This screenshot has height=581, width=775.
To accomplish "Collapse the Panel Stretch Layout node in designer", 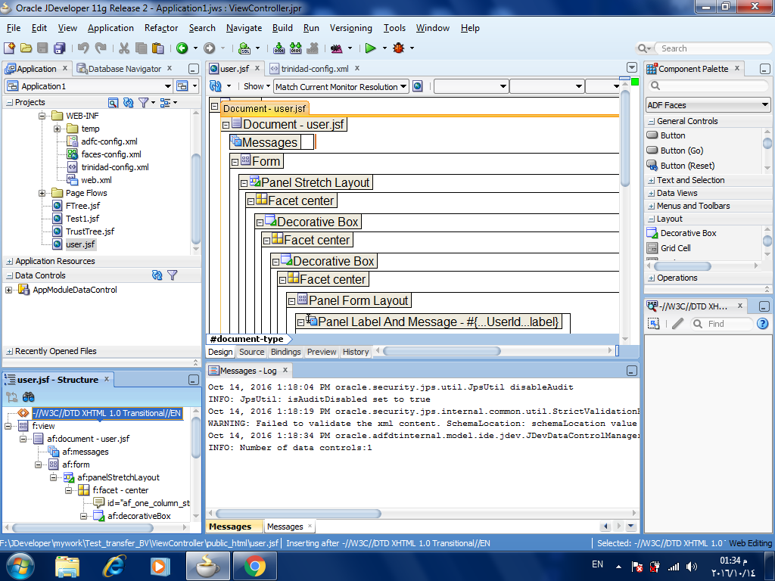I will pos(243,182).
